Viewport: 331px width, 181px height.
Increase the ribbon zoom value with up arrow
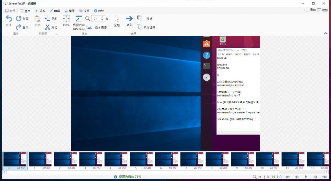pyautogui.click(x=102, y=17)
